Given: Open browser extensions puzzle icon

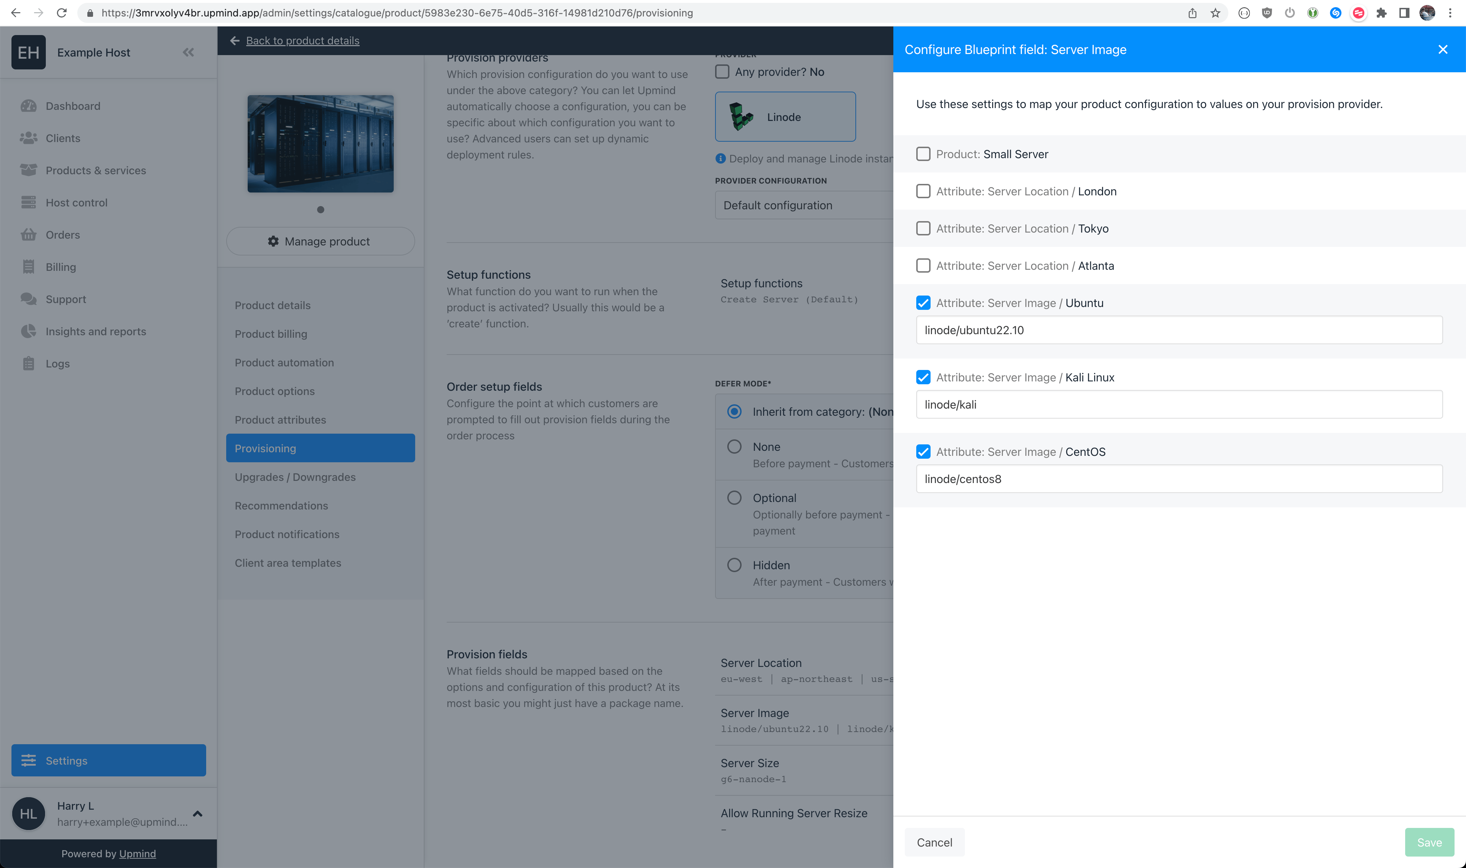Looking at the screenshot, I should [1381, 13].
